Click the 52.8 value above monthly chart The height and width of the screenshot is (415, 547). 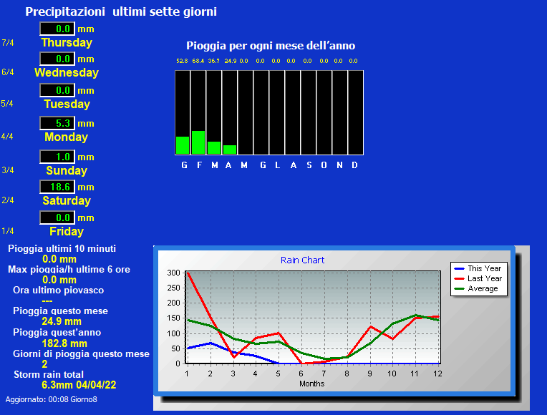[182, 61]
